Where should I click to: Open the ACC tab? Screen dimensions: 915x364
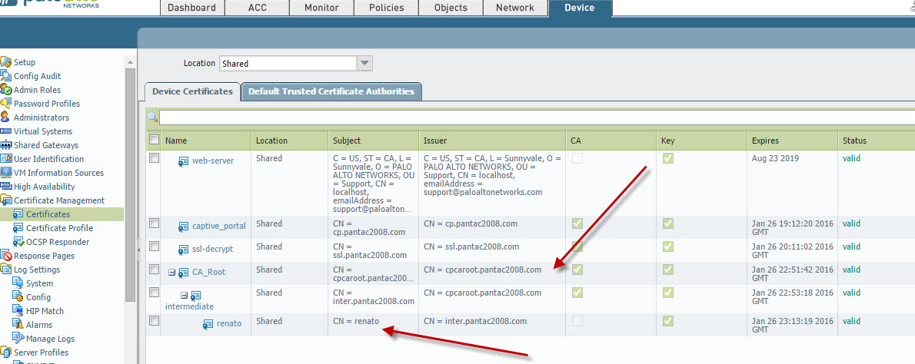click(258, 8)
